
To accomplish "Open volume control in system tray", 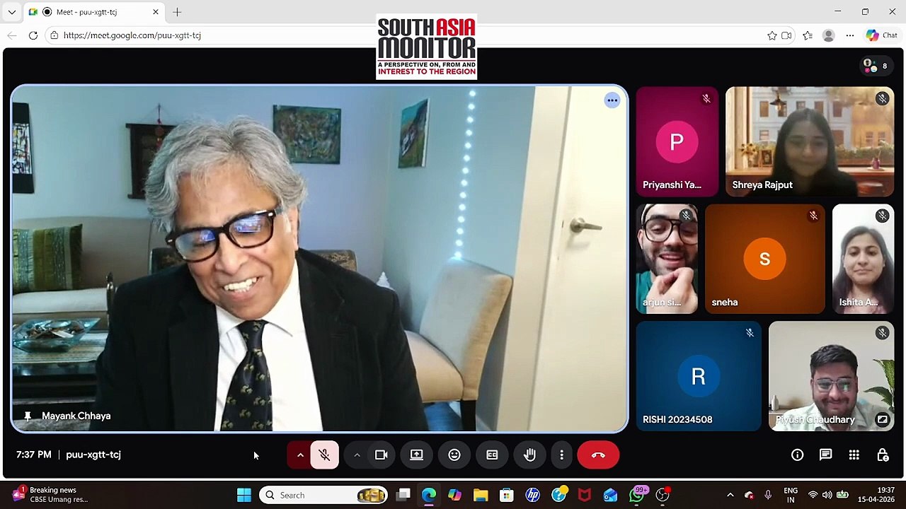I will tap(827, 496).
